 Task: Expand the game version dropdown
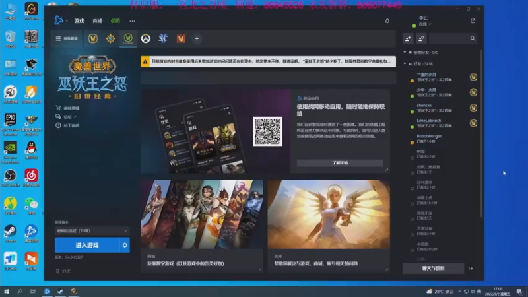pyautogui.click(x=92, y=230)
